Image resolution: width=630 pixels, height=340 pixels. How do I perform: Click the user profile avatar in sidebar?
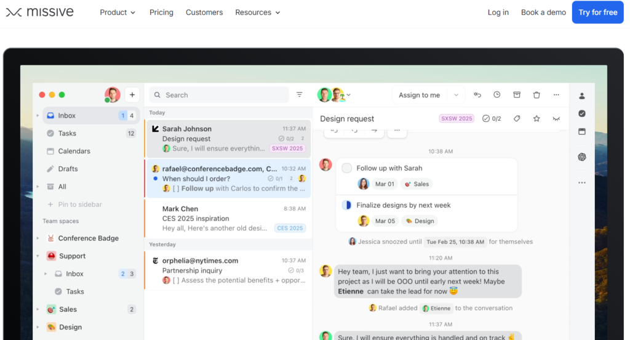pyautogui.click(x=113, y=95)
